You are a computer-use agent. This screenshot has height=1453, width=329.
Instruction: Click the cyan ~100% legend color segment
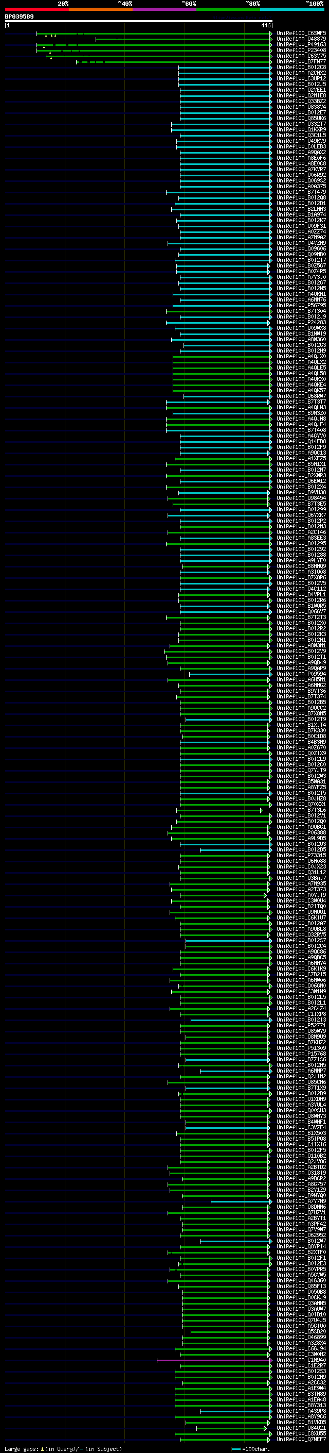[292, 9]
